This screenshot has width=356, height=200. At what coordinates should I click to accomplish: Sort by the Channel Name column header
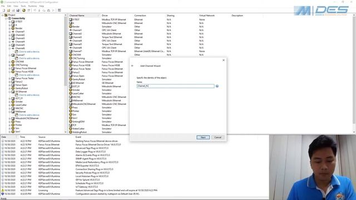[84, 16]
